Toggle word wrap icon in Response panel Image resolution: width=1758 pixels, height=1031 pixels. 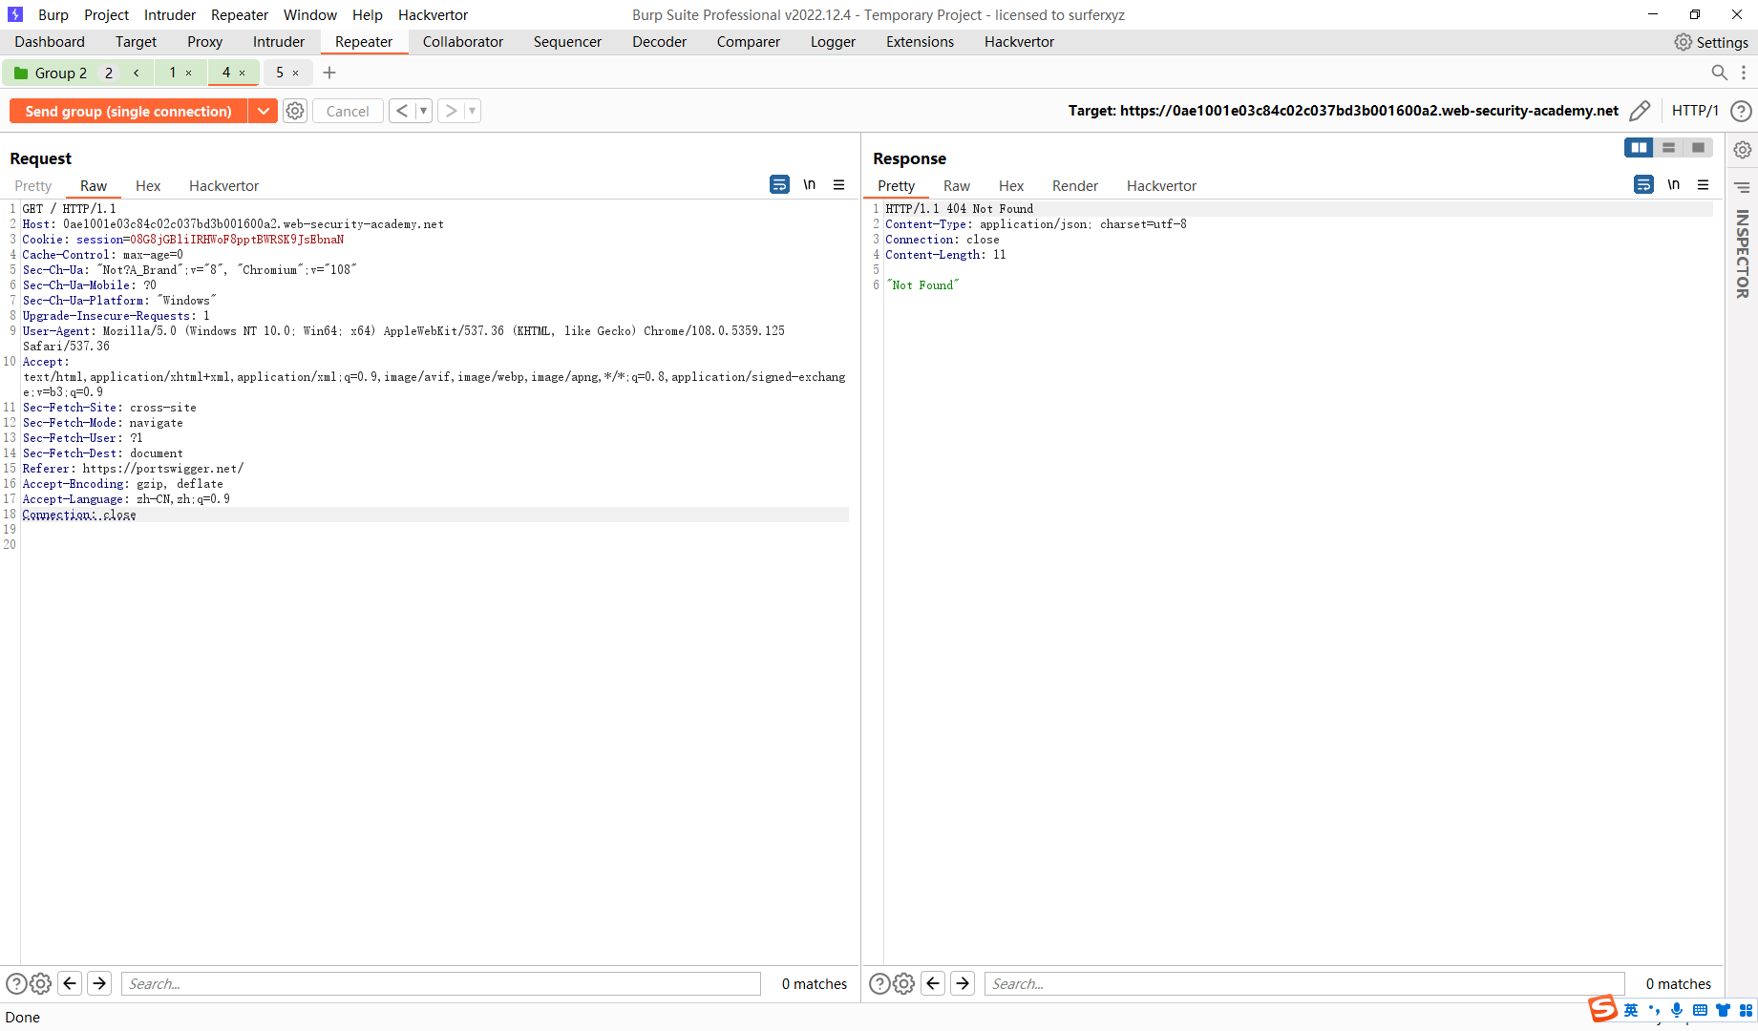click(1643, 184)
